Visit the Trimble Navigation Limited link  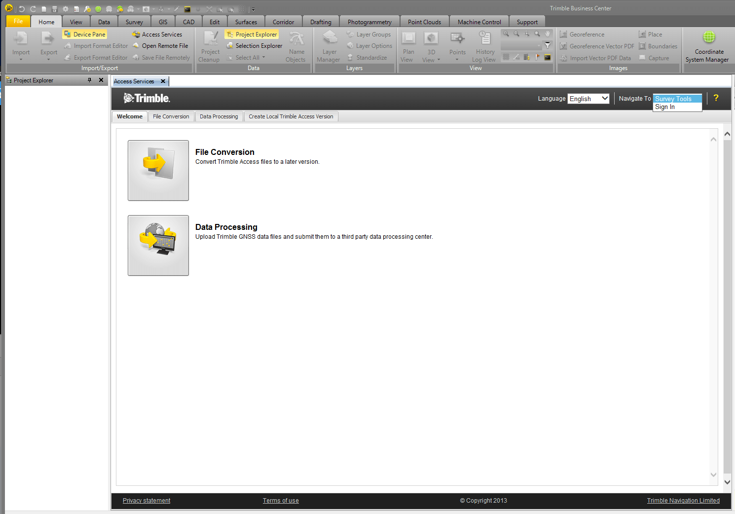(683, 501)
